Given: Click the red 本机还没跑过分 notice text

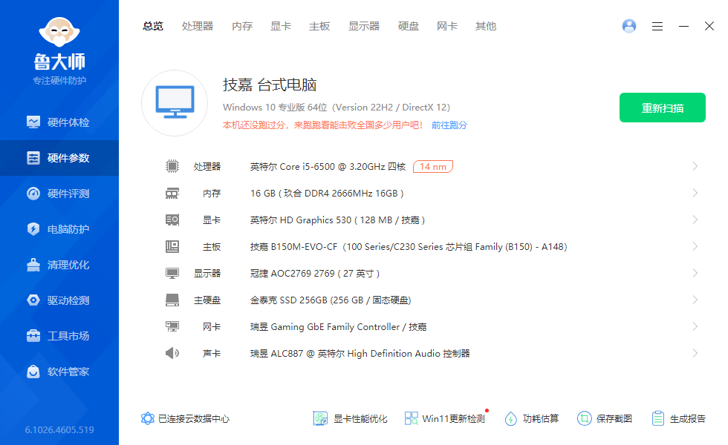Looking at the screenshot, I should 322,125.
